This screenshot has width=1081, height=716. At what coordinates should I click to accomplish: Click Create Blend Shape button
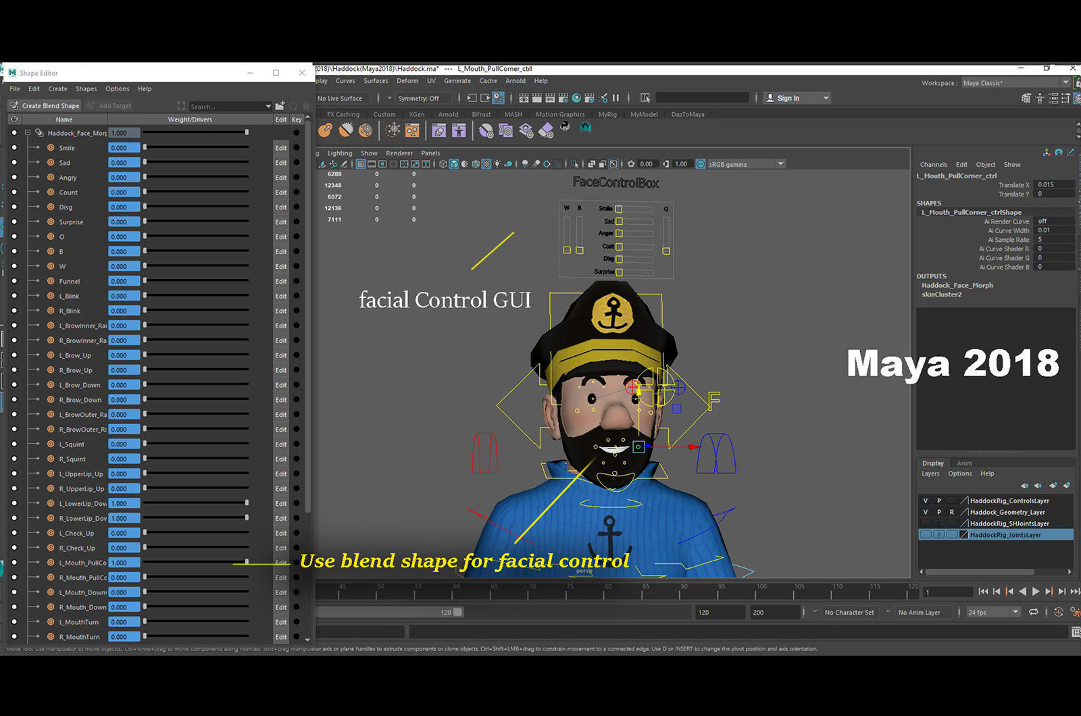pyautogui.click(x=45, y=105)
